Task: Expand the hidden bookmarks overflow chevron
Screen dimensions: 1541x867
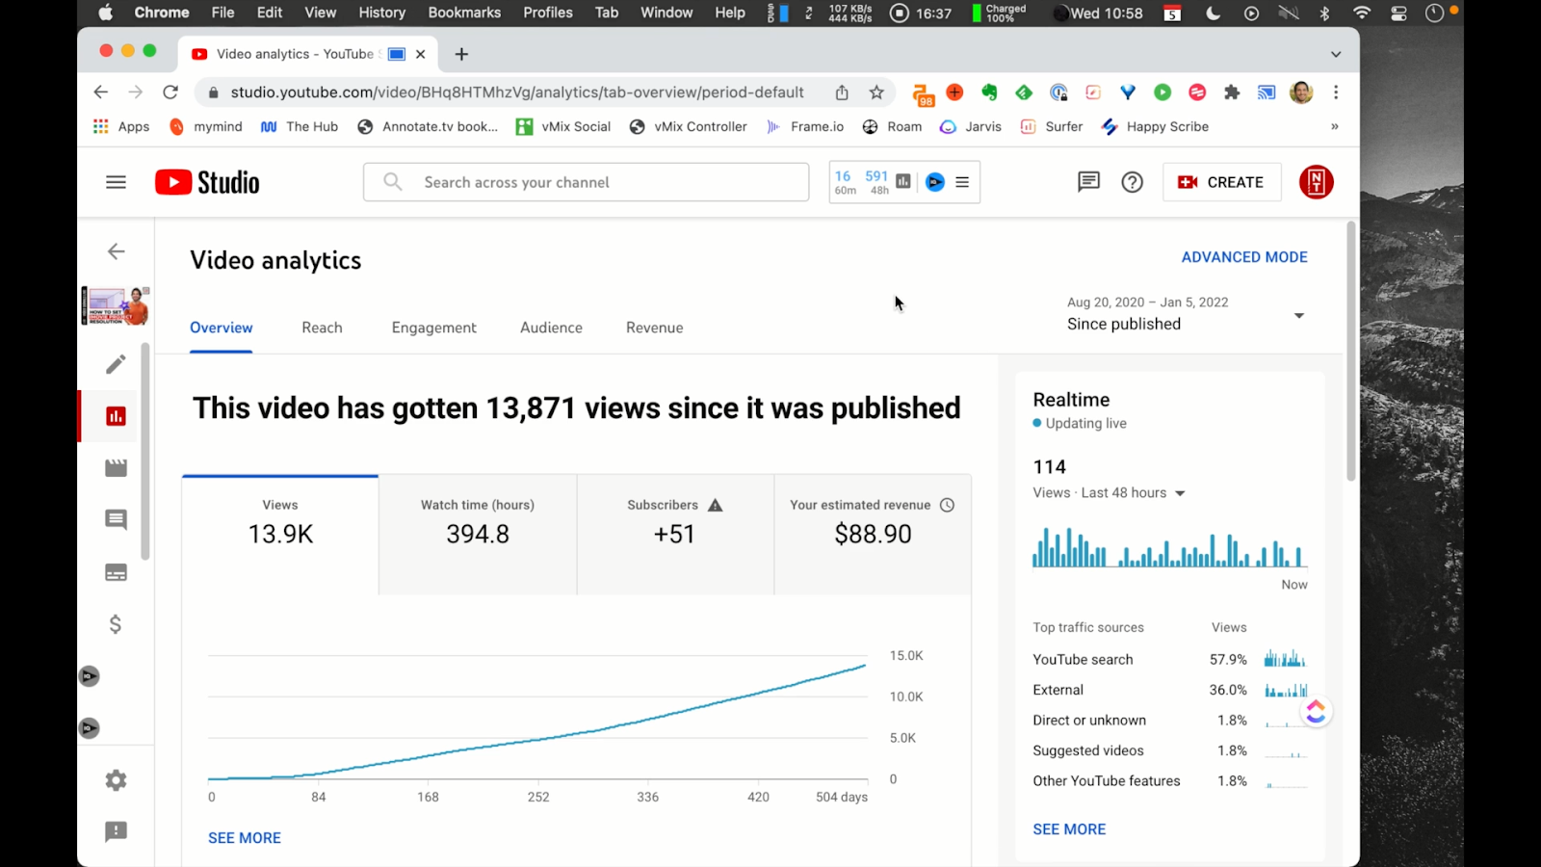Action: (1334, 126)
